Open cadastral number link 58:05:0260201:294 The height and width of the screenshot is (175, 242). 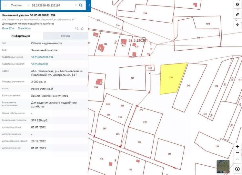[x=42, y=57]
